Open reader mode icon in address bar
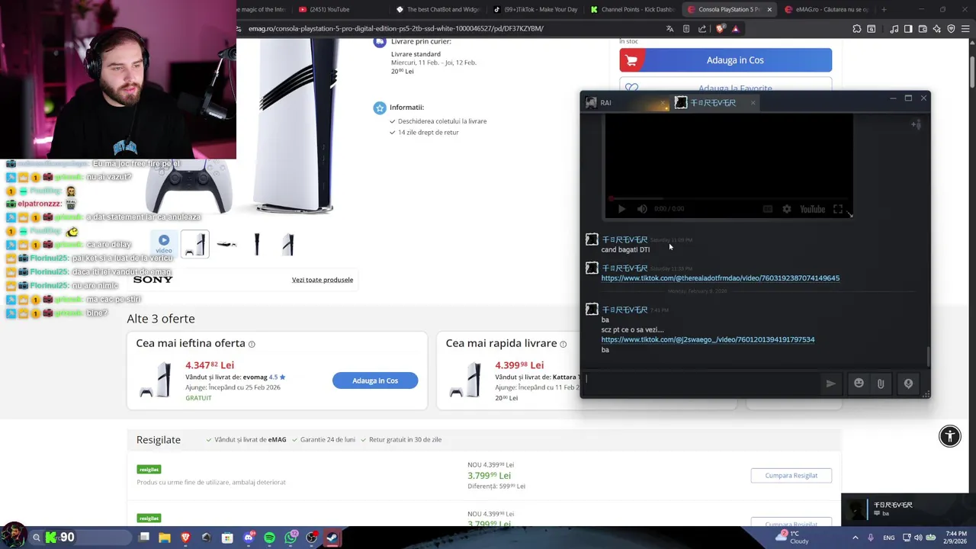The height and width of the screenshot is (549, 976). (686, 29)
